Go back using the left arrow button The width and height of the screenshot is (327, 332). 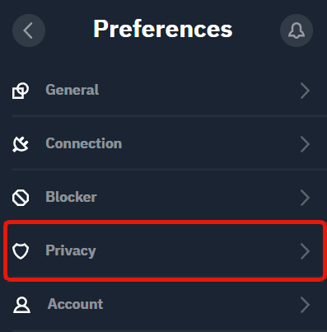point(29,30)
